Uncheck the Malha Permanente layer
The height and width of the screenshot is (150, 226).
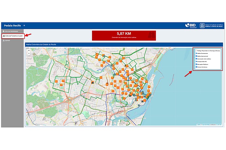(x=196, y=53)
